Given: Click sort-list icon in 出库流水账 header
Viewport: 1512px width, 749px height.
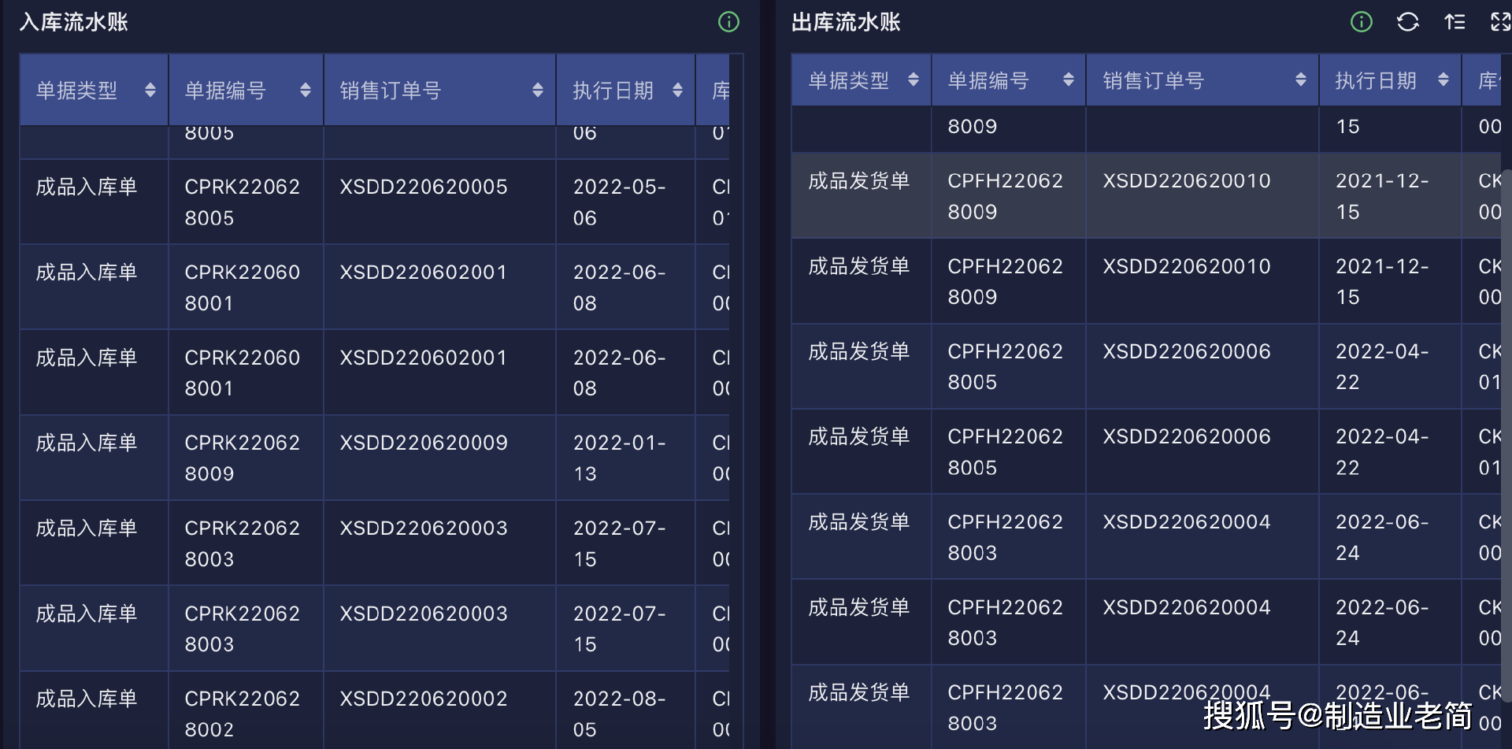Looking at the screenshot, I should (1455, 22).
